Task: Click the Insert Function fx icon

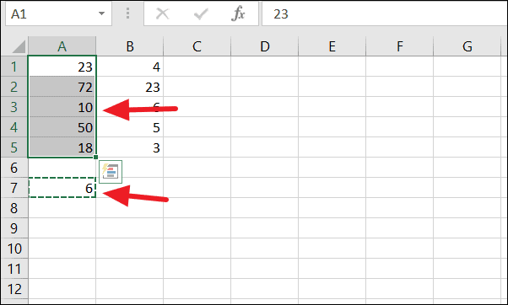Action: [x=238, y=14]
